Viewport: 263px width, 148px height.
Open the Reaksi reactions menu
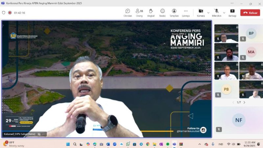click(x=162, y=12)
